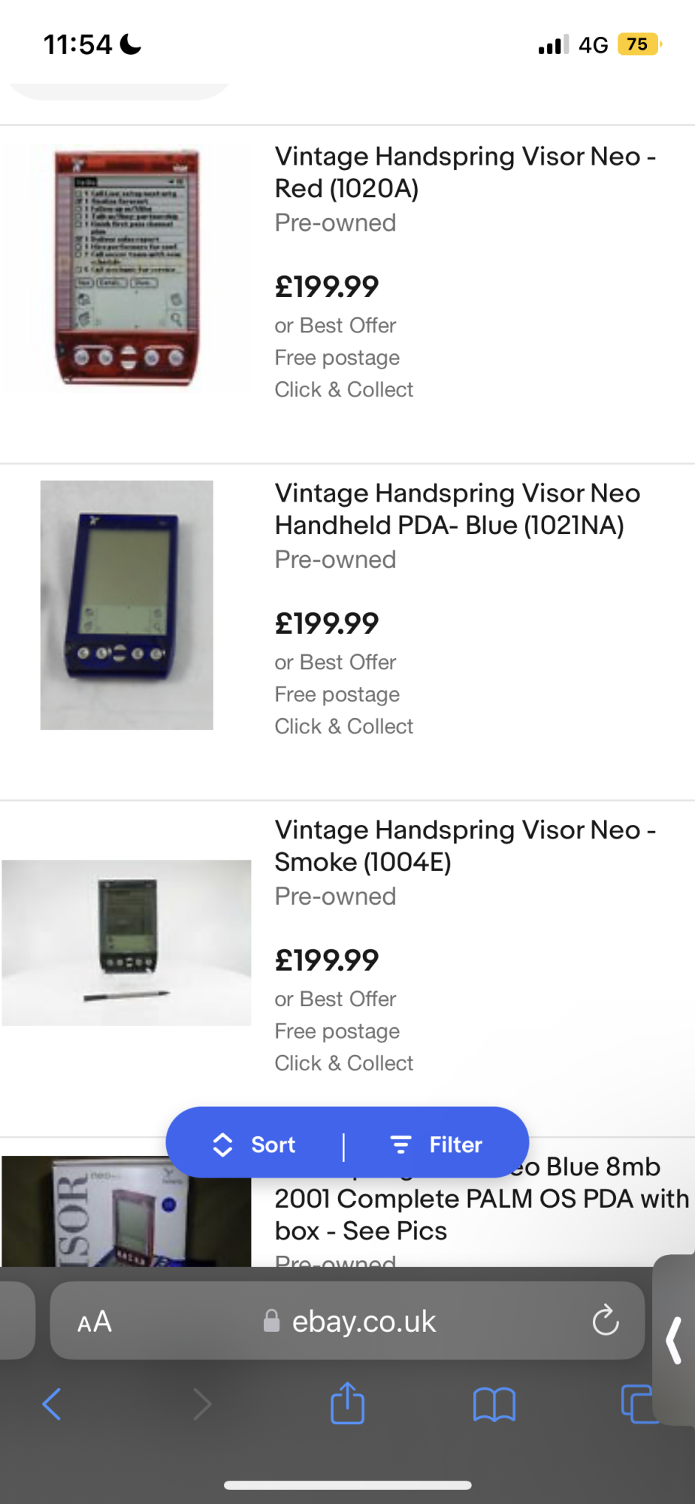The height and width of the screenshot is (1504, 695).
Task: Reload the ebay.co.uk page
Action: [x=605, y=1321]
